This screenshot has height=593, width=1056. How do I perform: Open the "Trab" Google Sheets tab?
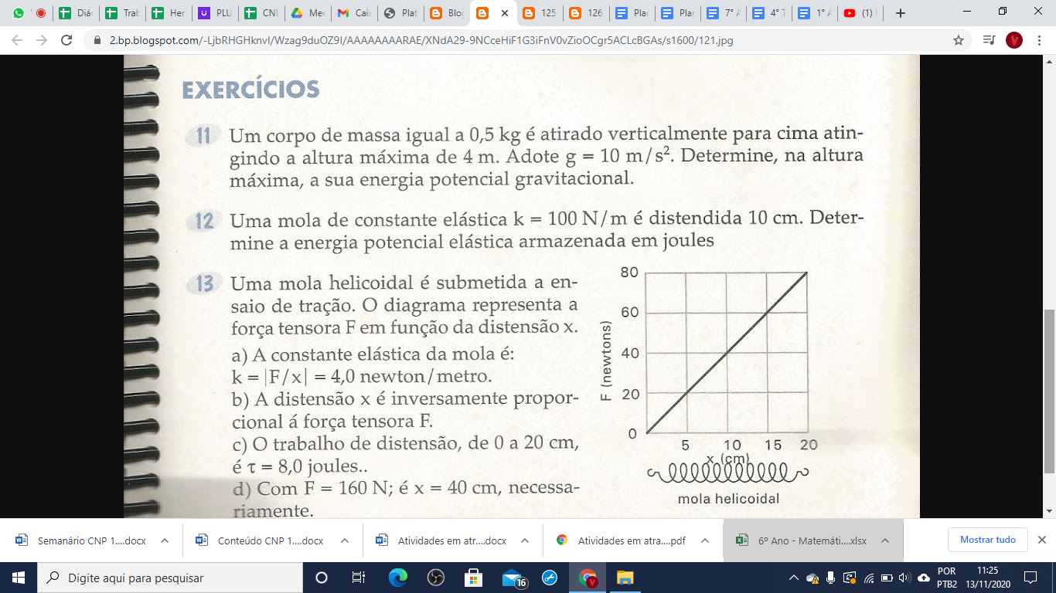[121, 13]
